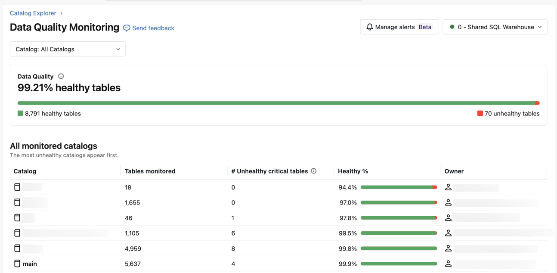Viewport: 557px width, 273px height.
Task: Click the owner person icon in the 99.9% row
Action: [x=448, y=264]
